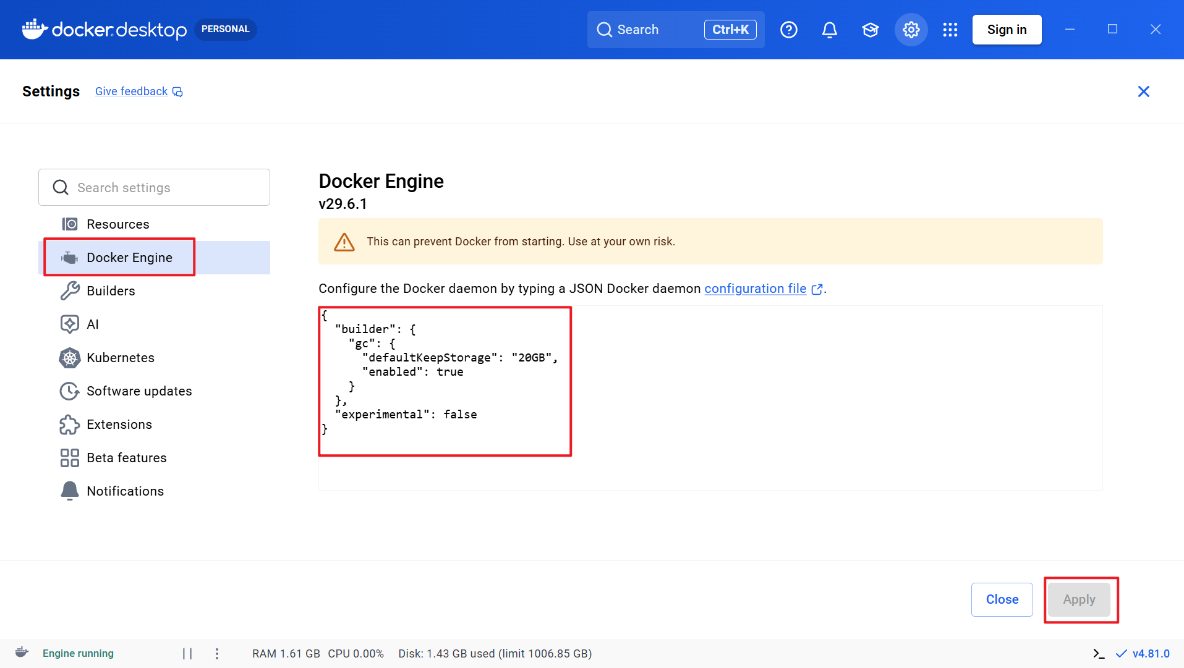Image resolution: width=1184 pixels, height=668 pixels.
Task: Click the Close button at bottom
Action: click(1002, 599)
